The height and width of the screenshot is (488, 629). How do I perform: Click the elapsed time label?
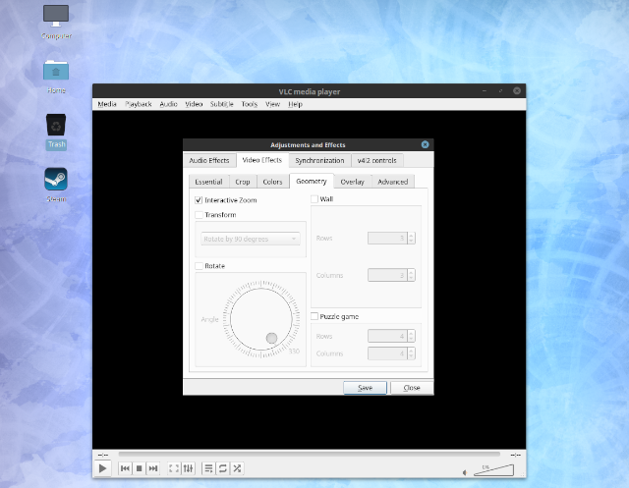103,455
